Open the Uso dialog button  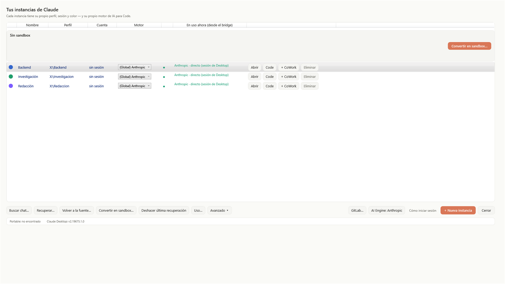click(198, 210)
